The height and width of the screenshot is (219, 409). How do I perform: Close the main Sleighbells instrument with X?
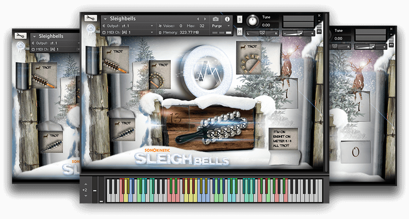(x=319, y=15)
